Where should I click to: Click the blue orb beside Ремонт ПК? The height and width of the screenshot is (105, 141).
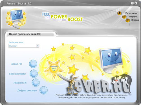(x=36, y=83)
